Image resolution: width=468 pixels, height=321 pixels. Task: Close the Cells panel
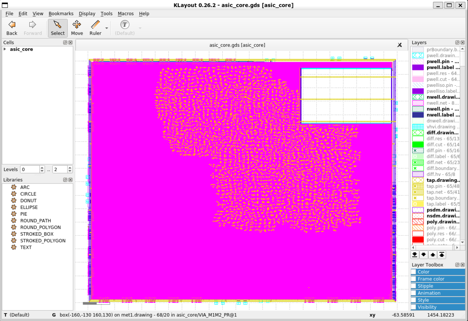point(71,42)
